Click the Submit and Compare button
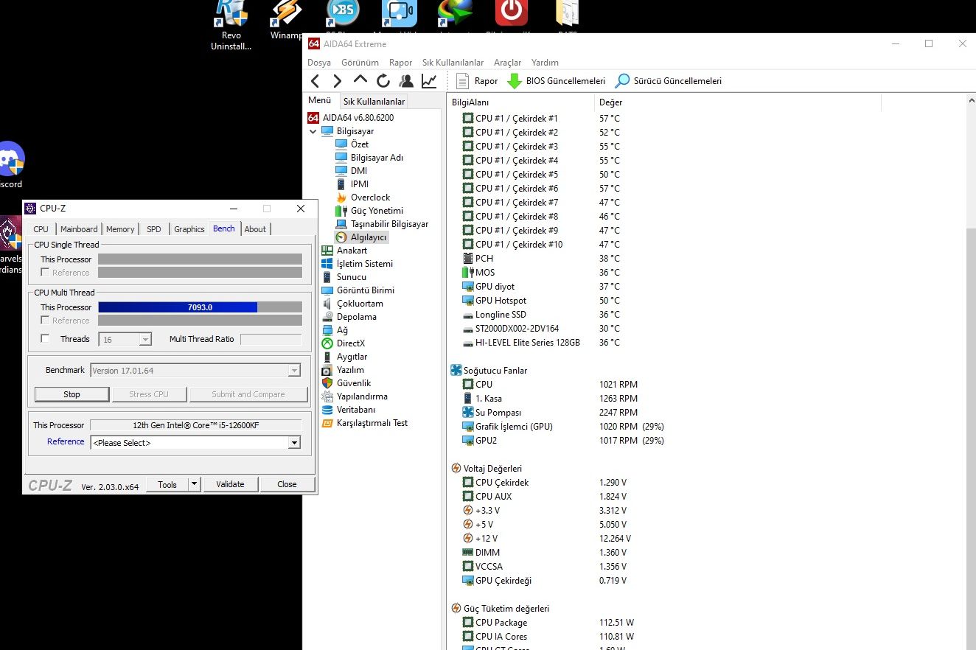The image size is (976, 650). (x=248, y=394)
